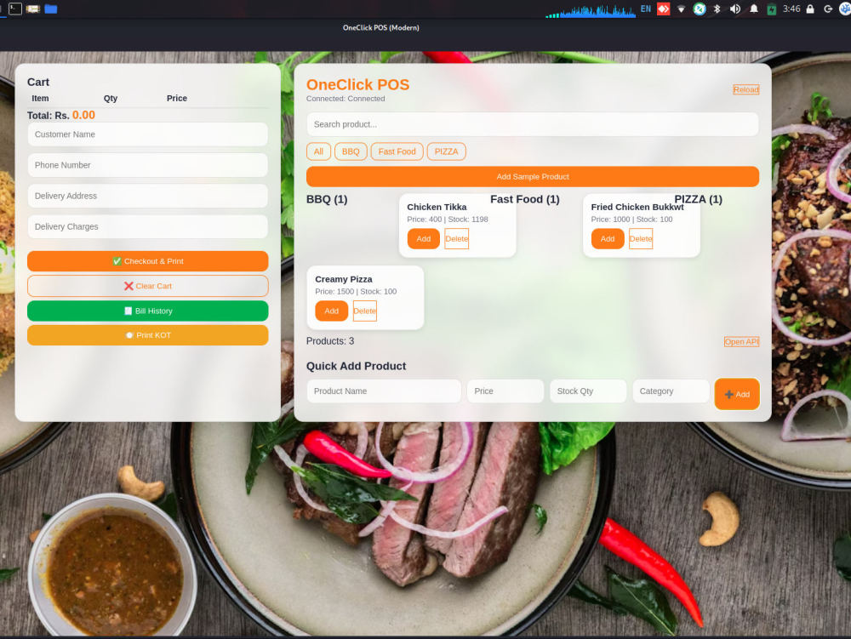851x639 pixels.
Task: Open the terminal launcher in the top panel
Action: pyautogui.click(x=15, y=9)
